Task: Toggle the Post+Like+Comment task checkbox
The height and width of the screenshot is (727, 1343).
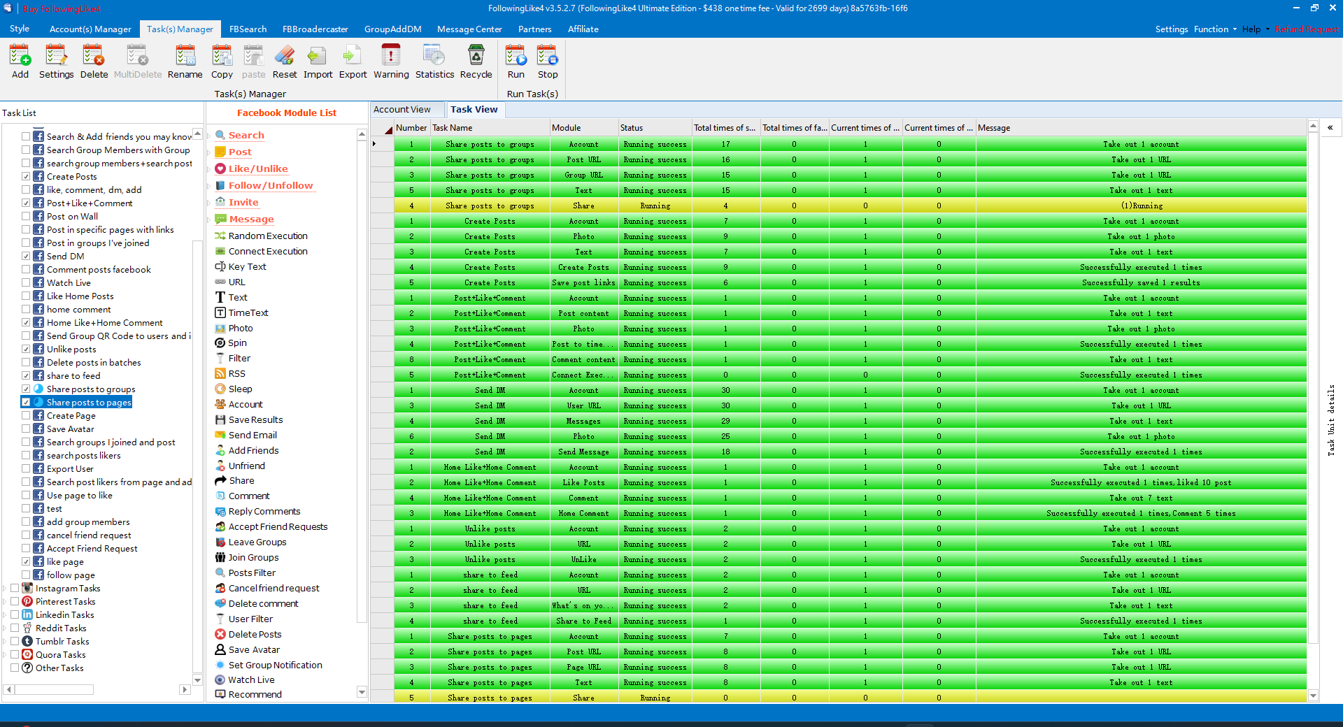Action: click(x=26, y=203)
